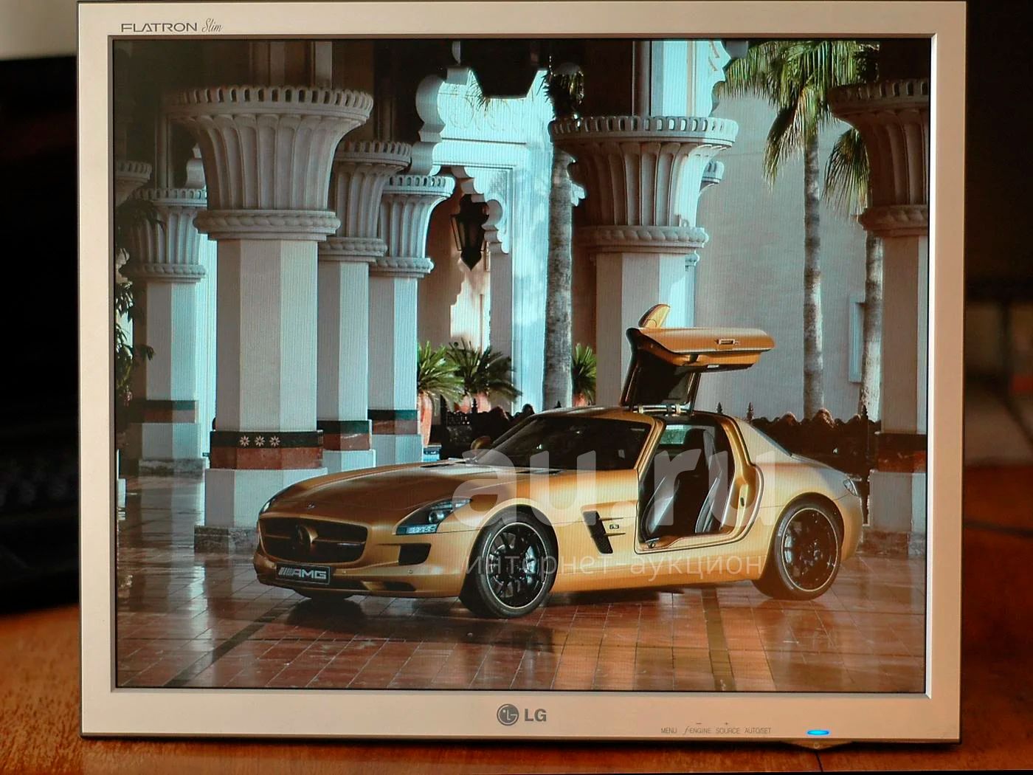The width and height of the screenshot is (1033, 775).
Task: Choose the SOURCE monitor control
Action: [728, 731]
